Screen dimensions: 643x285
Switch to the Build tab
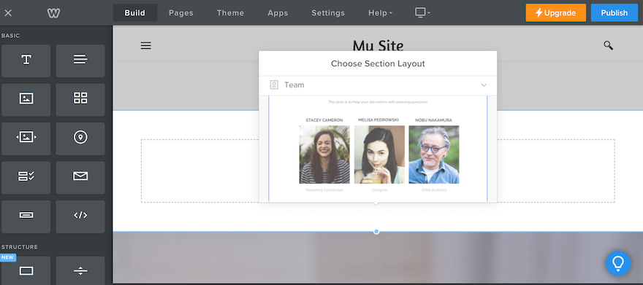(135, 12)
